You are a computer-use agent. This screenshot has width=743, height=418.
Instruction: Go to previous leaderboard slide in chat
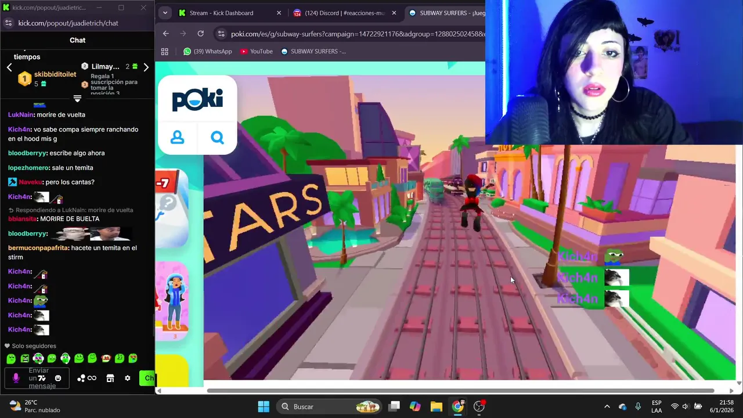[9, 67]
